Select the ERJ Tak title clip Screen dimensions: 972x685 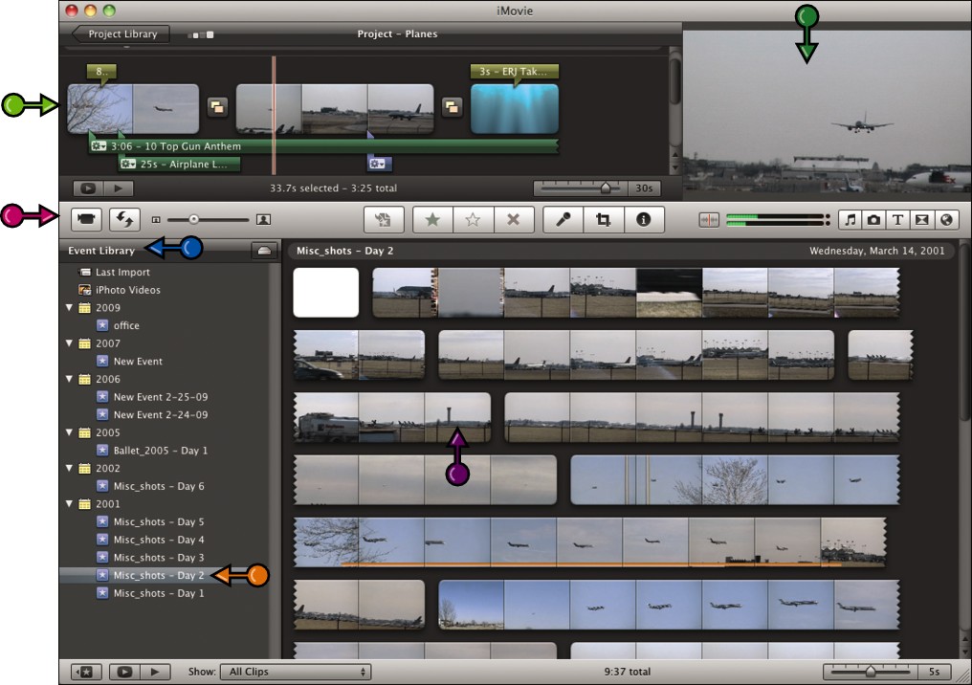pos(515,108)
